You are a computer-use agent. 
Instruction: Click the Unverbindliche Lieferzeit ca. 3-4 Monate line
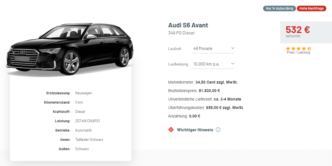pyautogui.click(x=204, y=99)
